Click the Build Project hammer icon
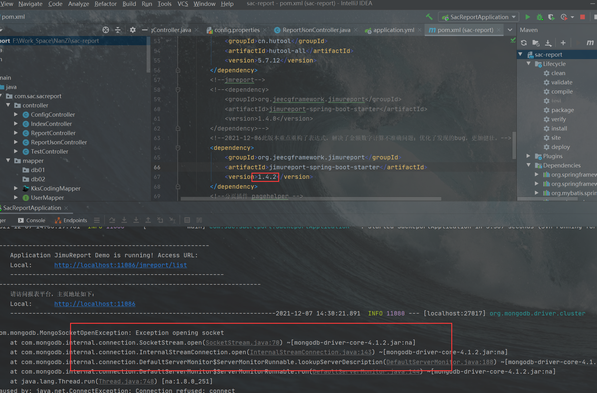 429,17
